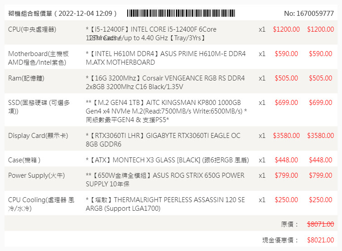Click the i5-12400F Intel Core product description
Screen dimensions: 342x251
point(151,33)
